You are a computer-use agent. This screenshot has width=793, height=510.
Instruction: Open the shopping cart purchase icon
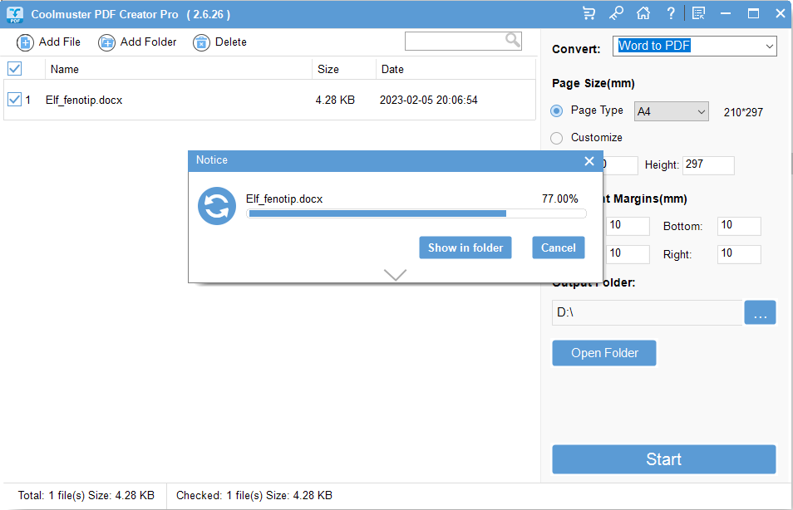pos(589,13)
